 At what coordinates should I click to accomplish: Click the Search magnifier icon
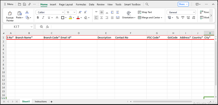tap(147, 4)
